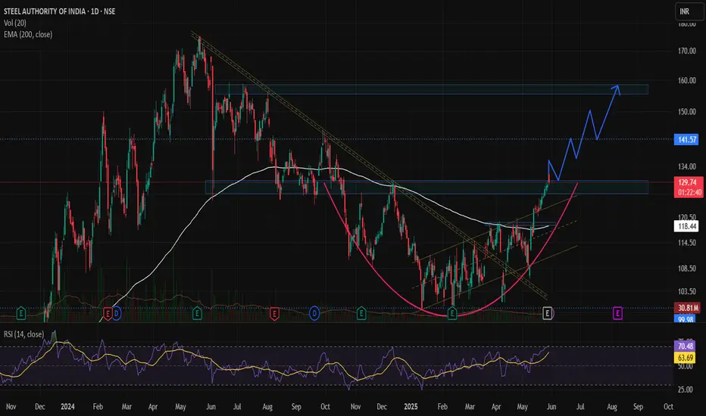Open the red E earnings marker in February 2024
Image resolution: width=706 pixels, height=416 pixels.
[108, 313]
